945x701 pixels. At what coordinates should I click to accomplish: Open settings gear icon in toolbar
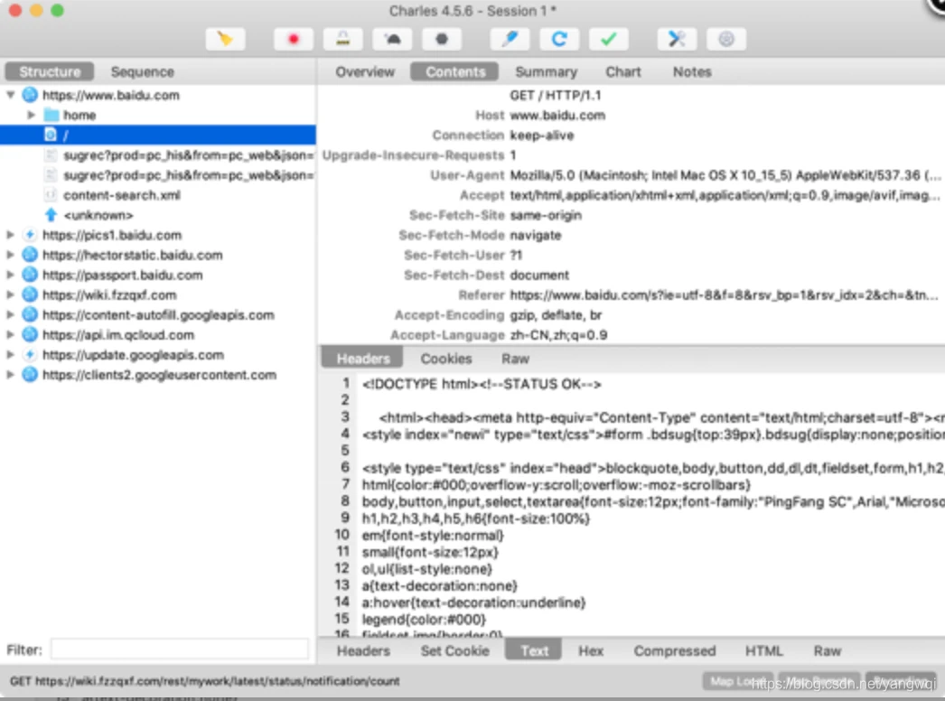(x=726, y=39)
